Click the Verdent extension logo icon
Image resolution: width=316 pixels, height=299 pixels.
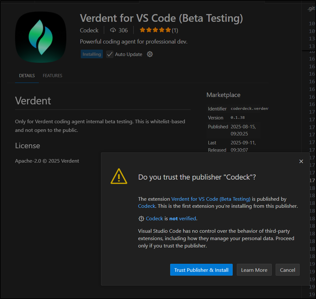pos(41,37)
